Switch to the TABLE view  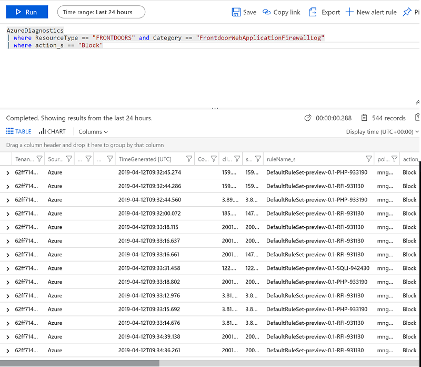coord(18,131)
